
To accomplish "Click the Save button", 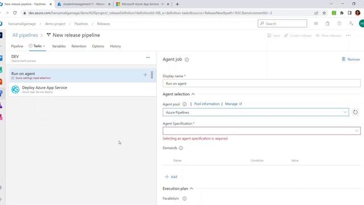I will (274, 35).
